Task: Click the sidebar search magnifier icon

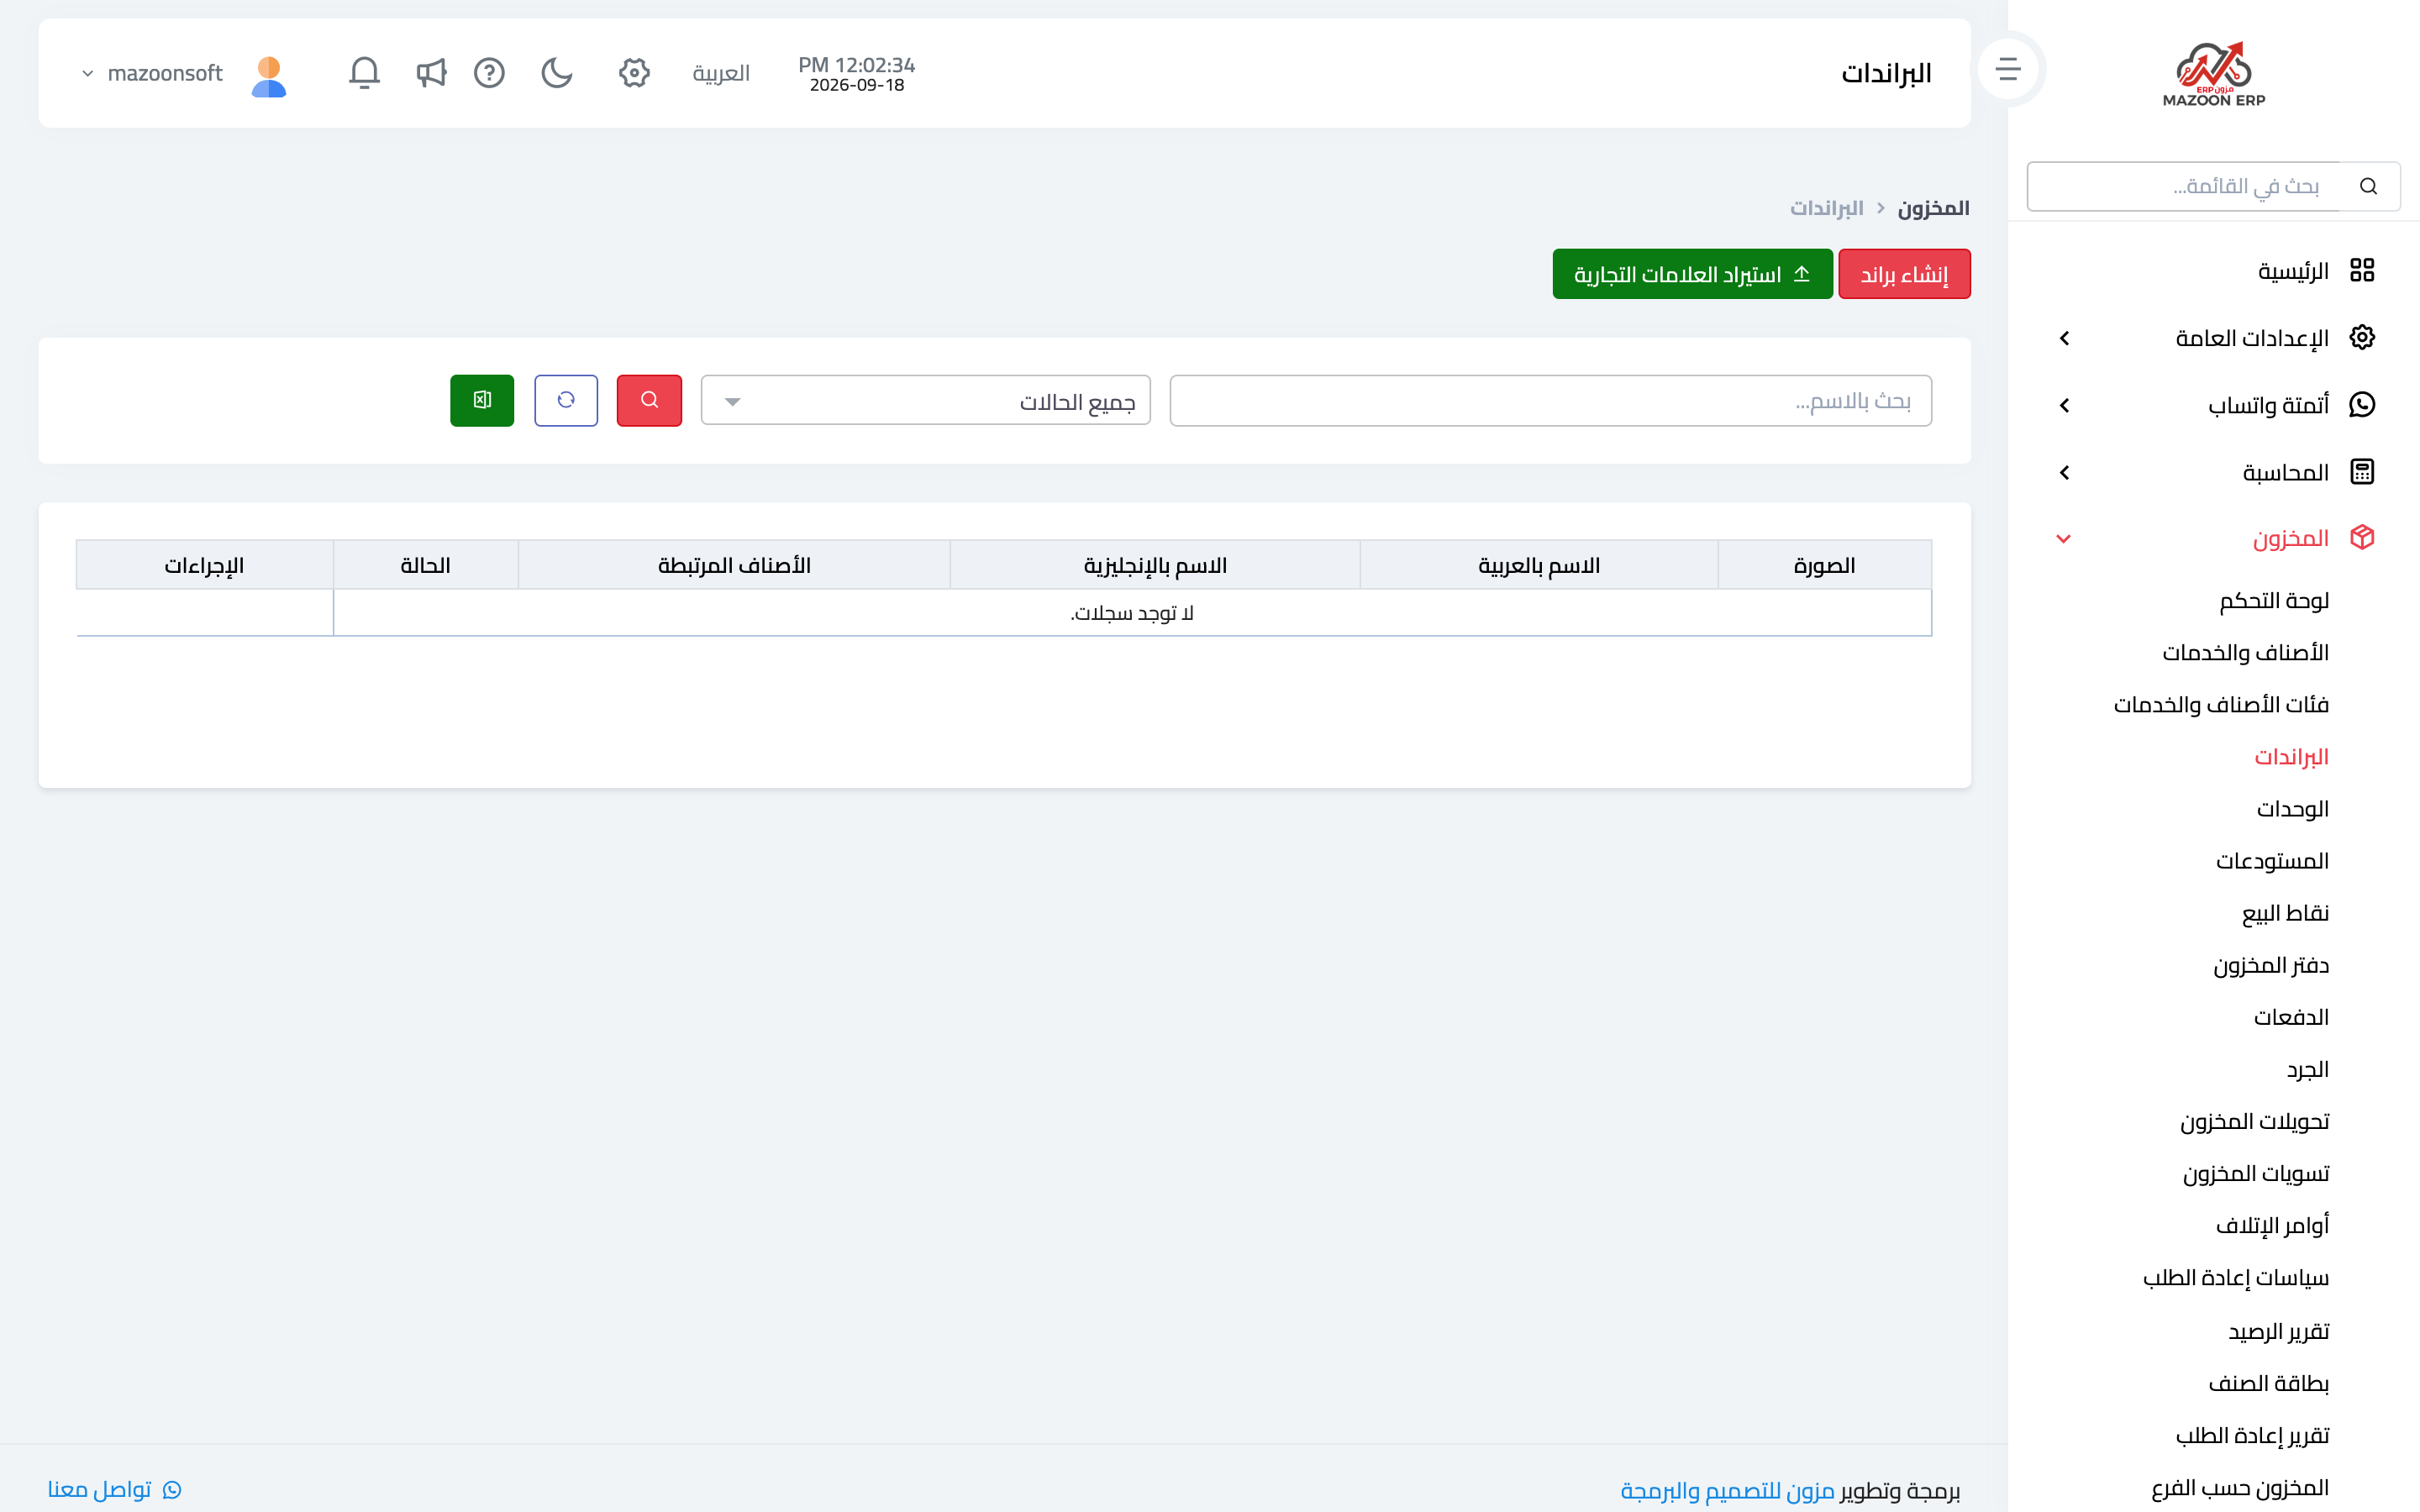Action: 2368,186
